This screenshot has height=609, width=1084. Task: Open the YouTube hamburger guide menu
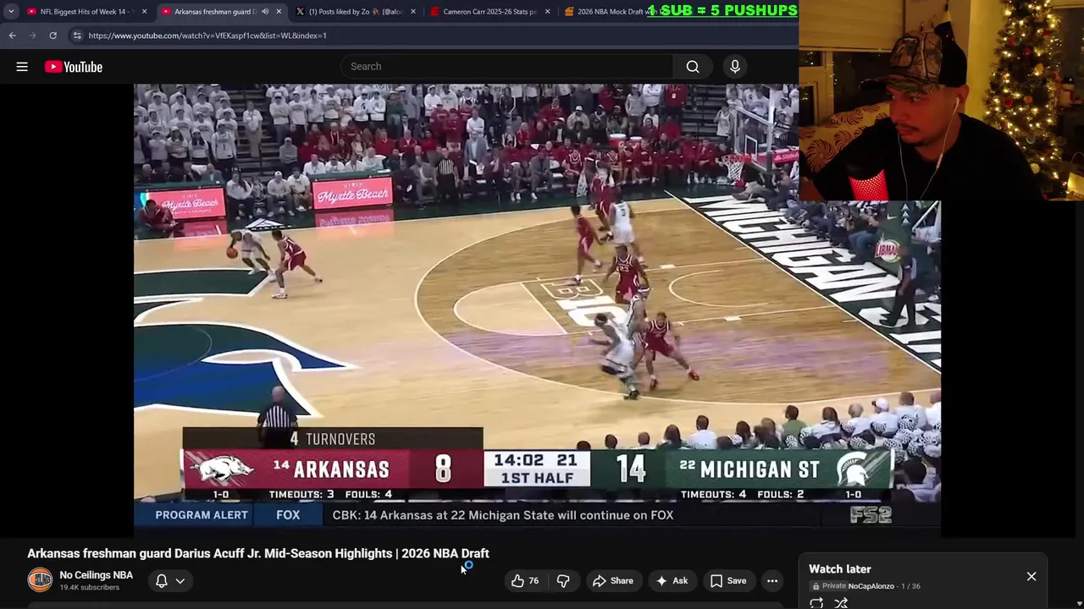[x=22, y=67]
